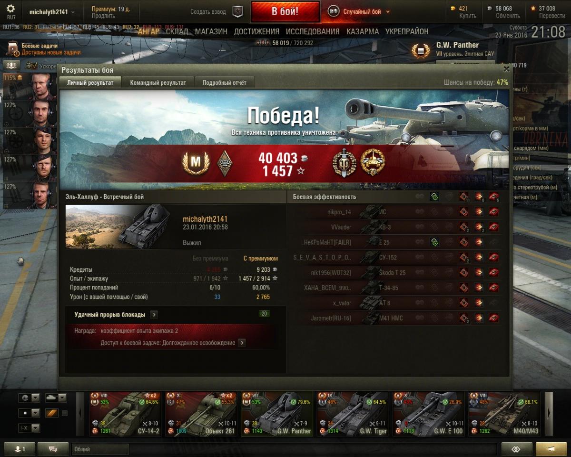
Task: Expand Удачный прорыв блокады mission arrow
Action: tap(154, 315)
